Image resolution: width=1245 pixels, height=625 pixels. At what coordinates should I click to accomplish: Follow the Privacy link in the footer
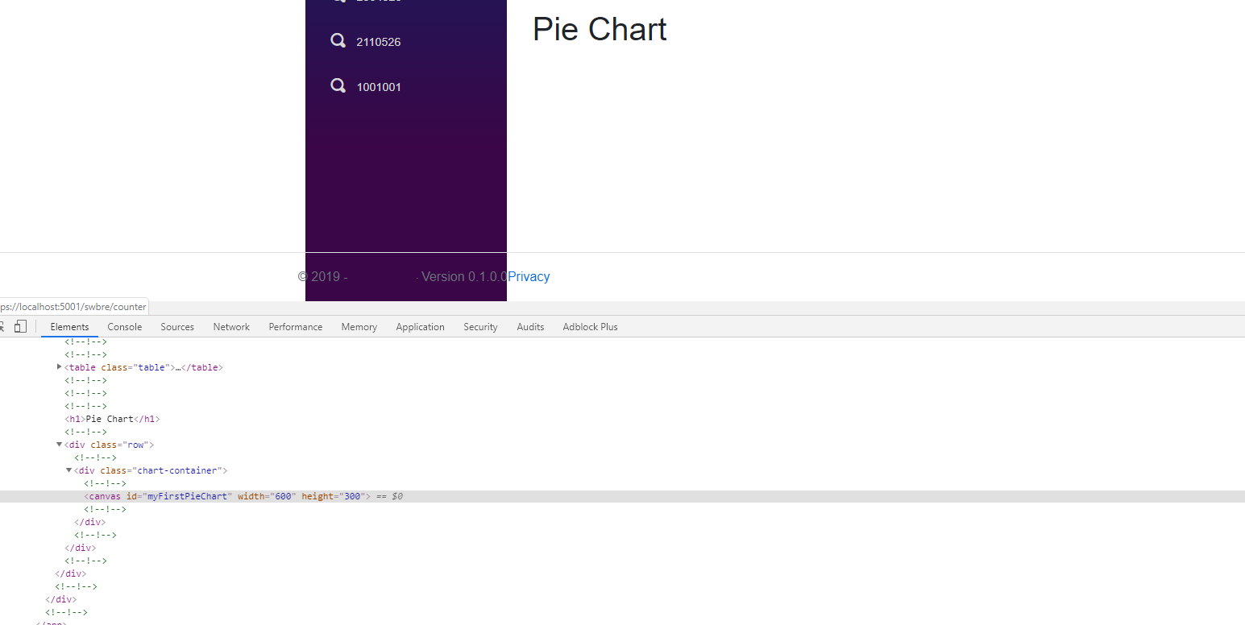(529, 276)
